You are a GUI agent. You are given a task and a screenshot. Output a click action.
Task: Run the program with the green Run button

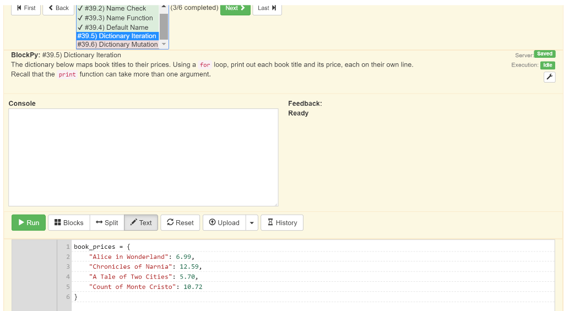click(29, 222)
